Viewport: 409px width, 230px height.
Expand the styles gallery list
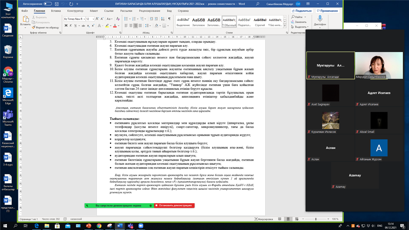click(x=285, y=26)
